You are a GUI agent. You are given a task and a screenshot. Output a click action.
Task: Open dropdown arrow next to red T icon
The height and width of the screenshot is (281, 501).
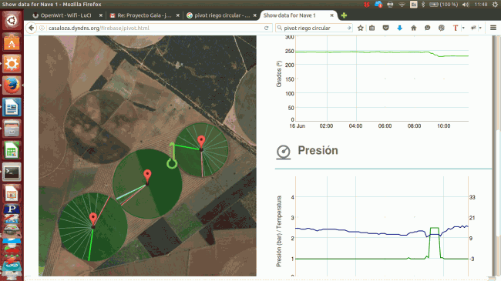pyautogui.click(x=463, y=28)
